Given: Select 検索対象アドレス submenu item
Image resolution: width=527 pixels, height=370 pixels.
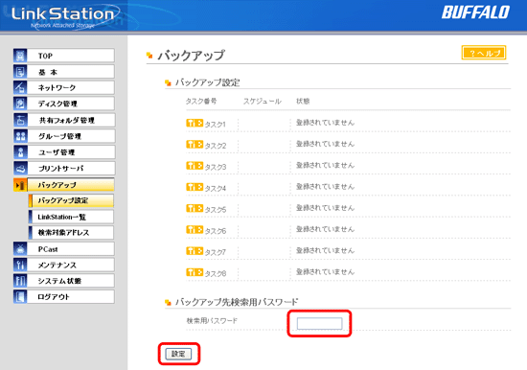Looking at the screenshot, I should pyautogui.click(x=71, y=232).
